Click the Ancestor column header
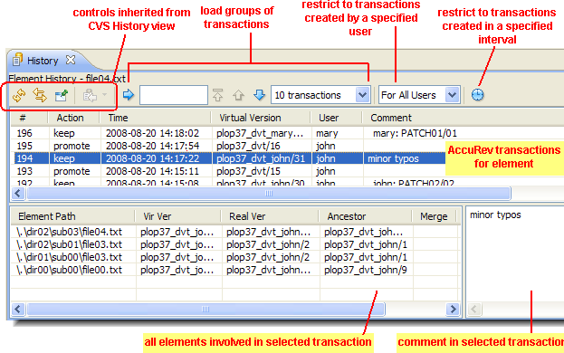Viewport: 564px width, 353px height. (365, 216)
